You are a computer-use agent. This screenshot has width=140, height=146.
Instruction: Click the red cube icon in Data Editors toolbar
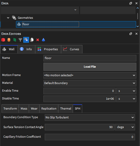[3, 40]
